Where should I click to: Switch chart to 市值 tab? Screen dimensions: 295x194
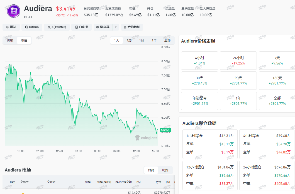click(24, 40)
